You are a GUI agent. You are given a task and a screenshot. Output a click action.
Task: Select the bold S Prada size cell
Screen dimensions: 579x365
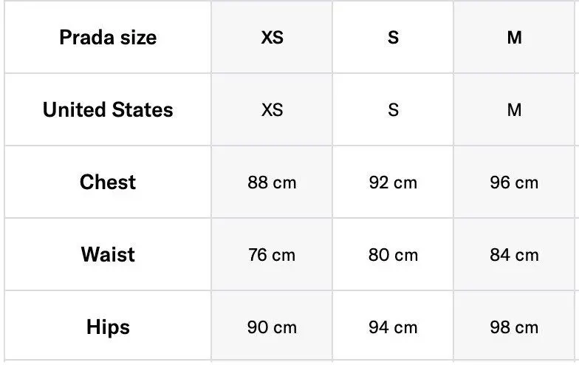tap(393, 38)
